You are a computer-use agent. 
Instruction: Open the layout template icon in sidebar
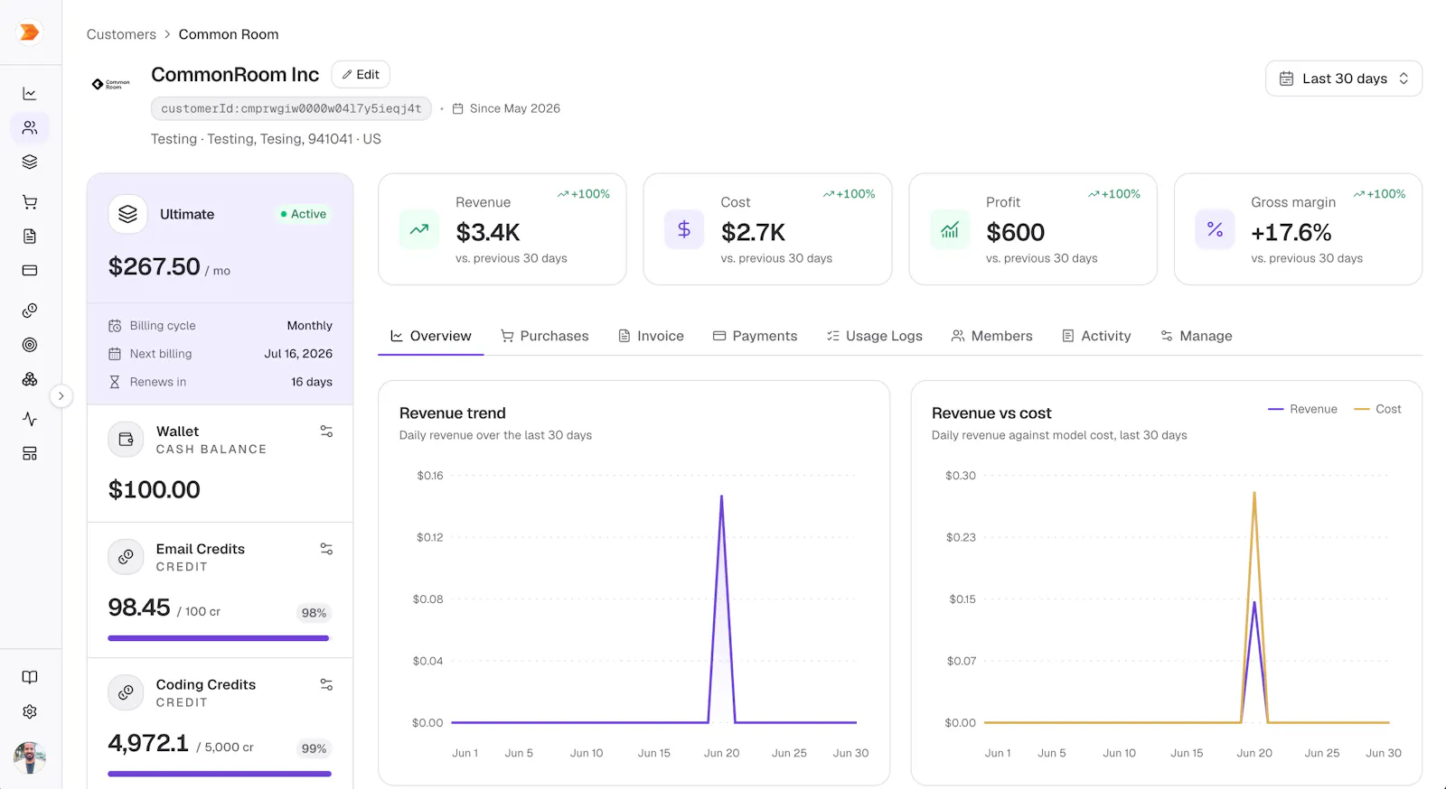pyautogui.click(x=30, y=453)
